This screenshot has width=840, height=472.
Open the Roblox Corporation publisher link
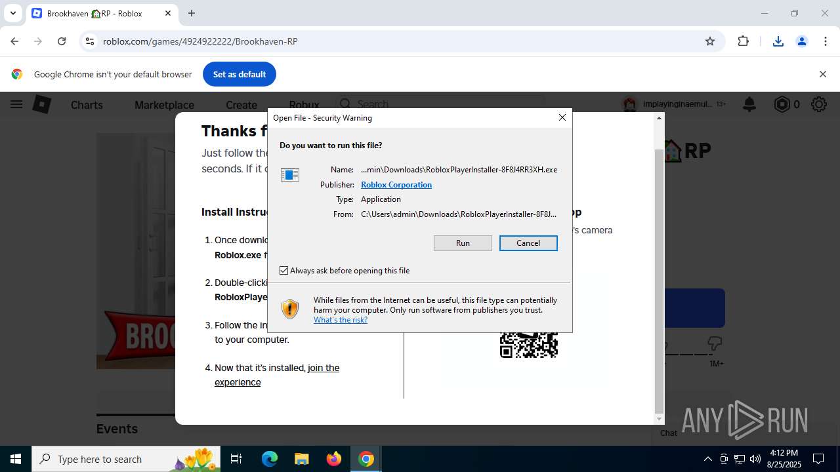point(396,185)
